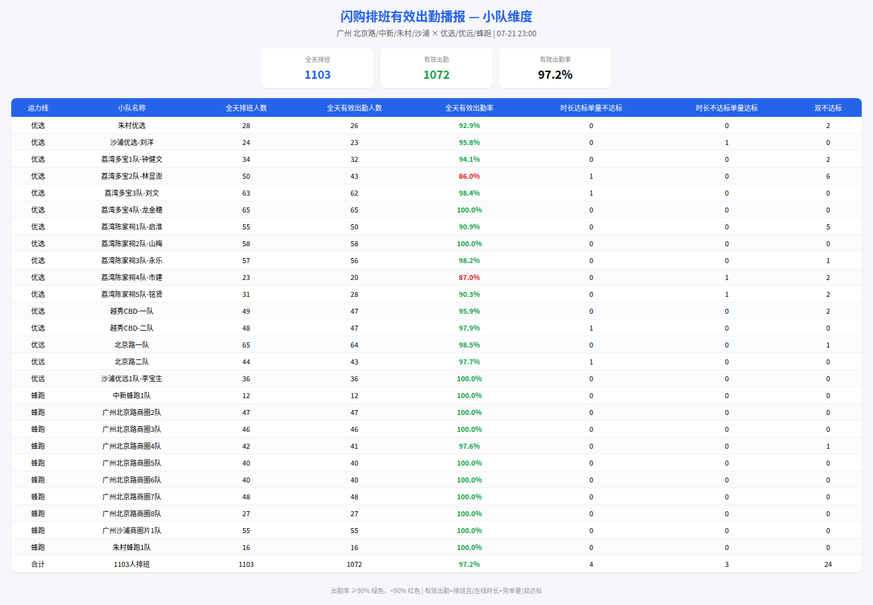
Task: Click the 时长达标单量不达标 column header
Action: [591, 108]
